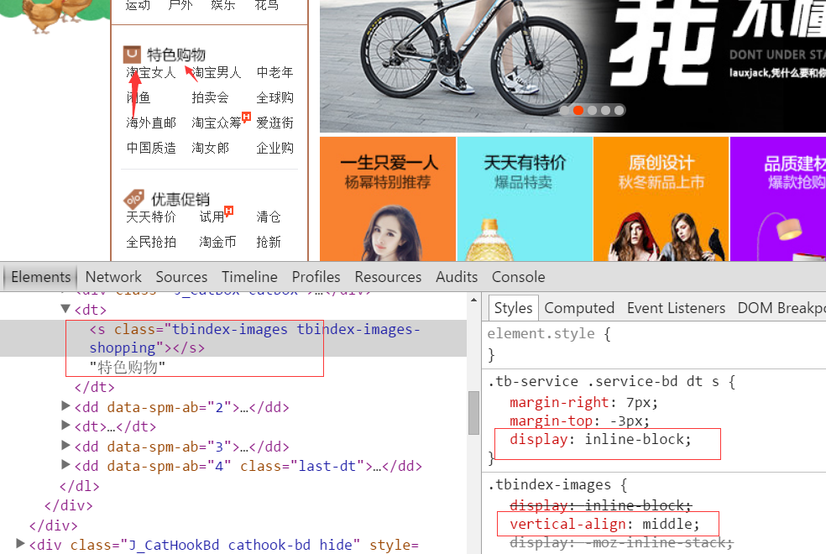Click the hot badge next to 淘宝众筹
The width and height of the screenshot is (826, 554).
point(246,117)
